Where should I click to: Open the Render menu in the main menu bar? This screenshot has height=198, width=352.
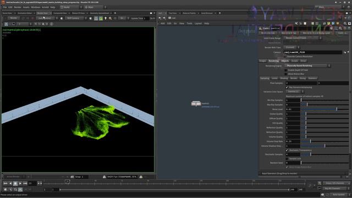[18, 7]
